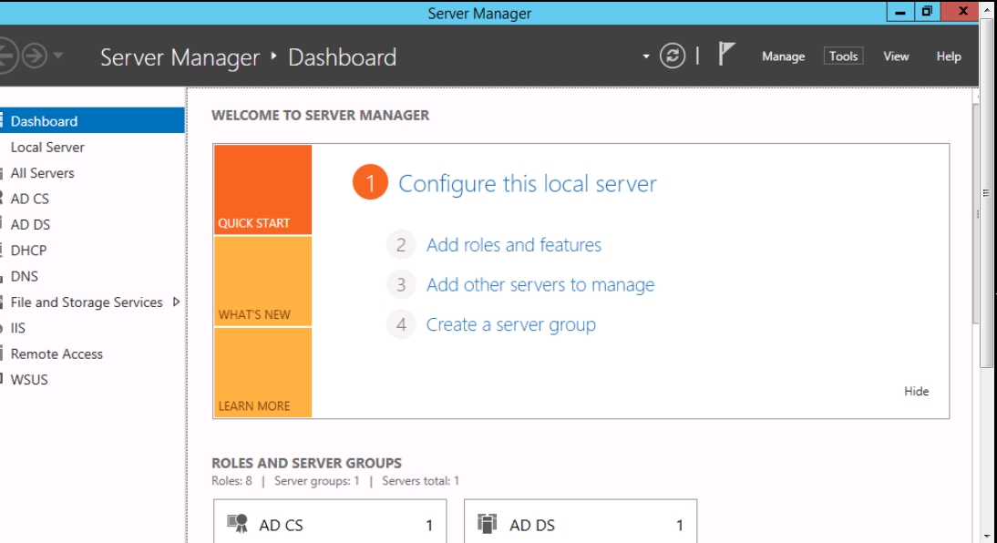
Task: Open the navigation history dropdown arrow
Action: 57,56
